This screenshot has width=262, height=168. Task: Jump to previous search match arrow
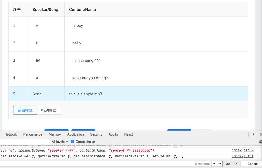[214, 164]
